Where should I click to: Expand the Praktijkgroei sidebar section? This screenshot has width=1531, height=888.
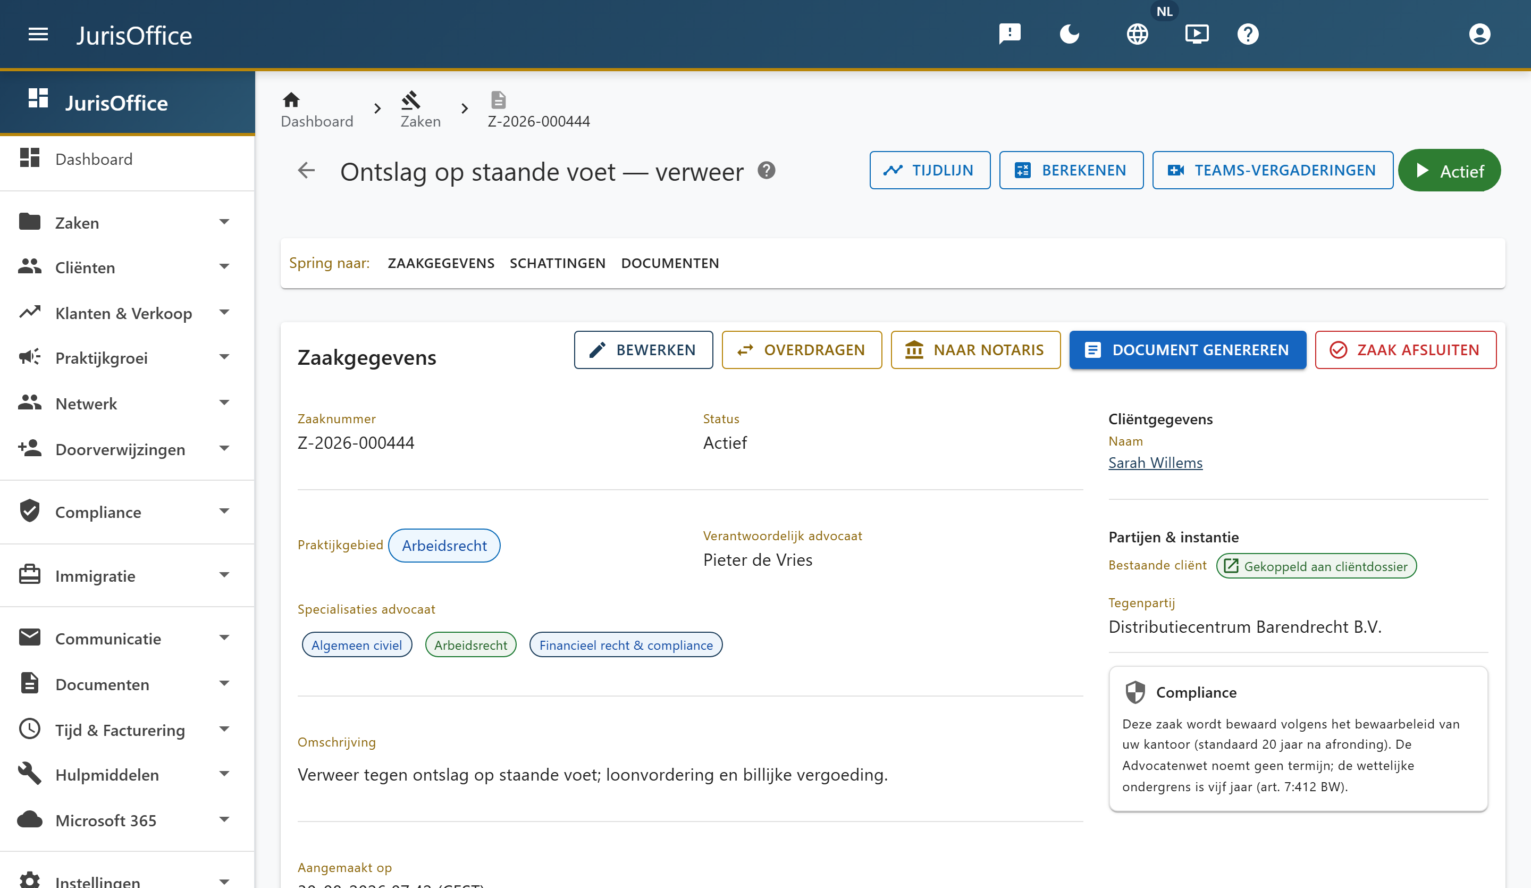coord(128,358)
